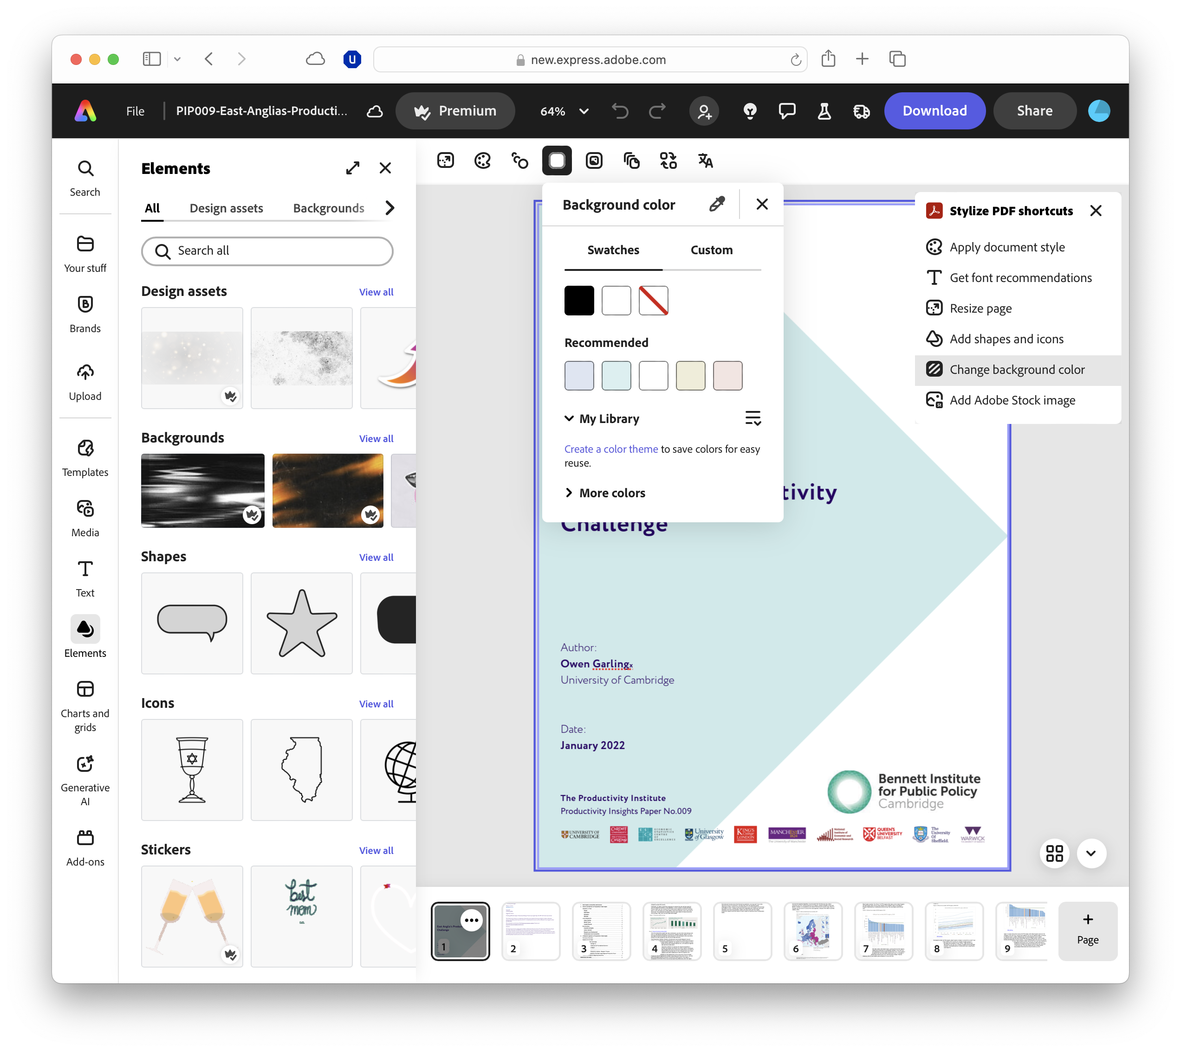The width and height of the screenshot is (1181, 1052).
Task: Select the no-color transparent swatch
Action: tap(653, 301)
